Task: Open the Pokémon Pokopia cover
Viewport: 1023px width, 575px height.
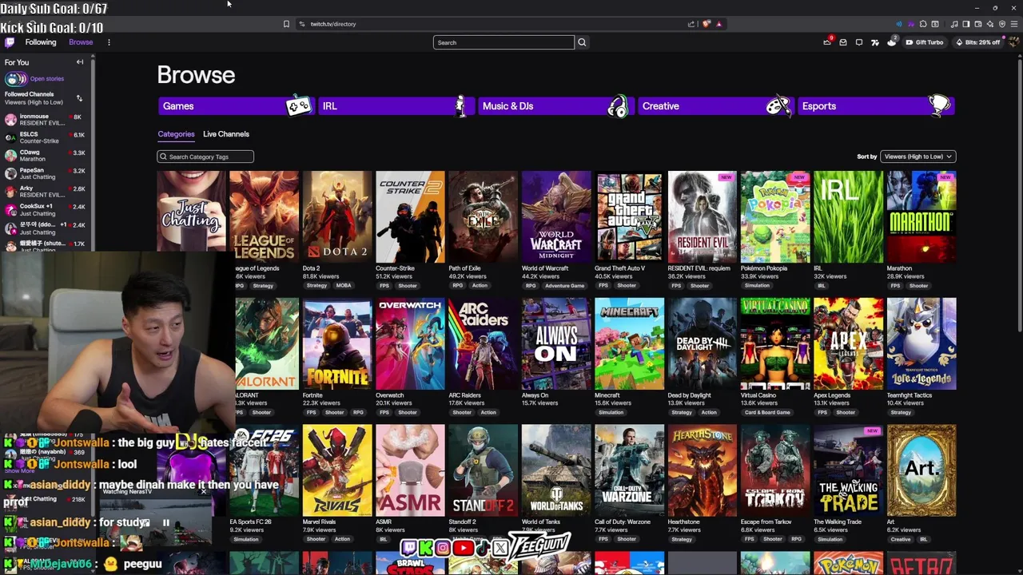Action: click(x=775, y=216)
